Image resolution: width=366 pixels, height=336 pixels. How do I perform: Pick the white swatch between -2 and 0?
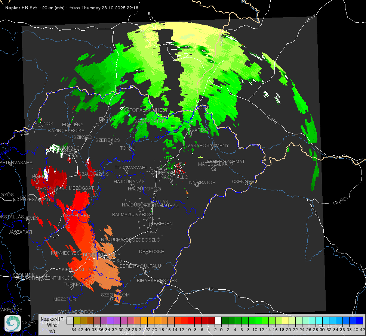218,321
